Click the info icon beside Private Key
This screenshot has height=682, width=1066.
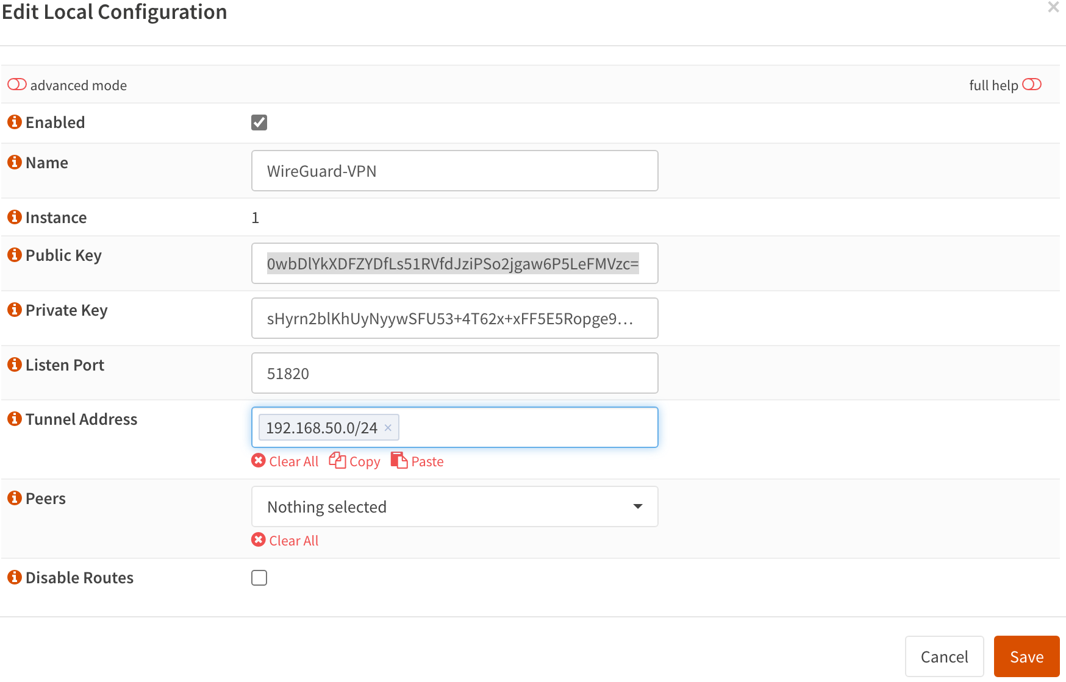pyautogui.click(x=13, y=309)
